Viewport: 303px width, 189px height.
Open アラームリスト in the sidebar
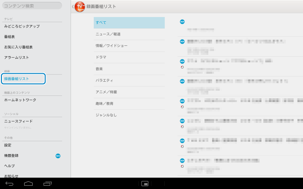tap(17, 57)
